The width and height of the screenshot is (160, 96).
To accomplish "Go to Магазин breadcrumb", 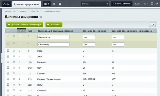I will [23, 11].
